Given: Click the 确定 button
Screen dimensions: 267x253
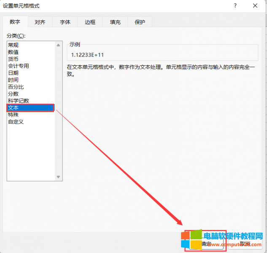Looking at the screenshot, I should click(x=206, y=244).
